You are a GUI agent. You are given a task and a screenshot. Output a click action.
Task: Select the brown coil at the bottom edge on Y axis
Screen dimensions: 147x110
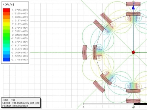click(x=133, y=101)
